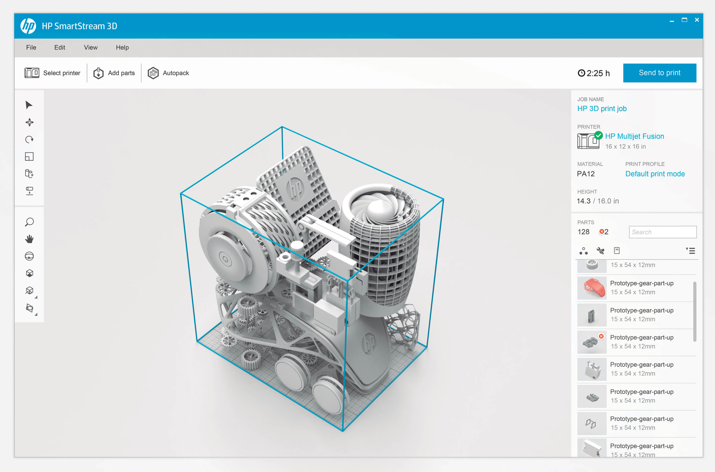The width and height of the screenshot is (715, 472).
Task: Open the parts list options menu
Action: [691, 251]
